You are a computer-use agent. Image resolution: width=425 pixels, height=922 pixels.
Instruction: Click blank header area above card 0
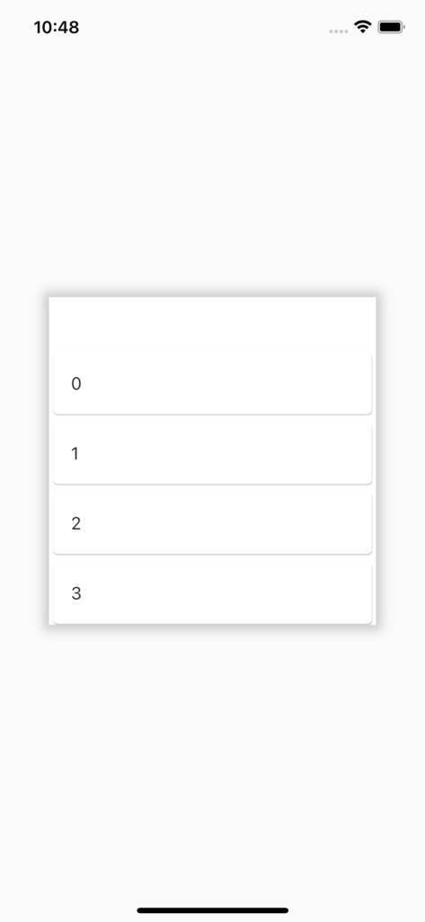(x=212, y=324)
